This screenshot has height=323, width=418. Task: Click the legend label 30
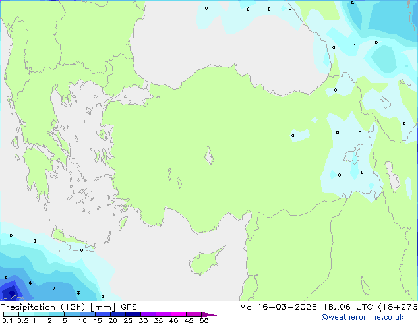point(143,320)
